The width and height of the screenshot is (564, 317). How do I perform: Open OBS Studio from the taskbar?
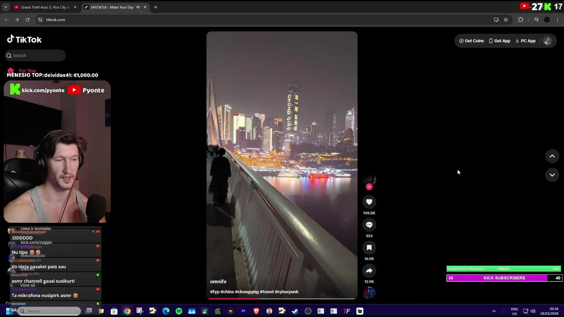click(x=308, y=311)
